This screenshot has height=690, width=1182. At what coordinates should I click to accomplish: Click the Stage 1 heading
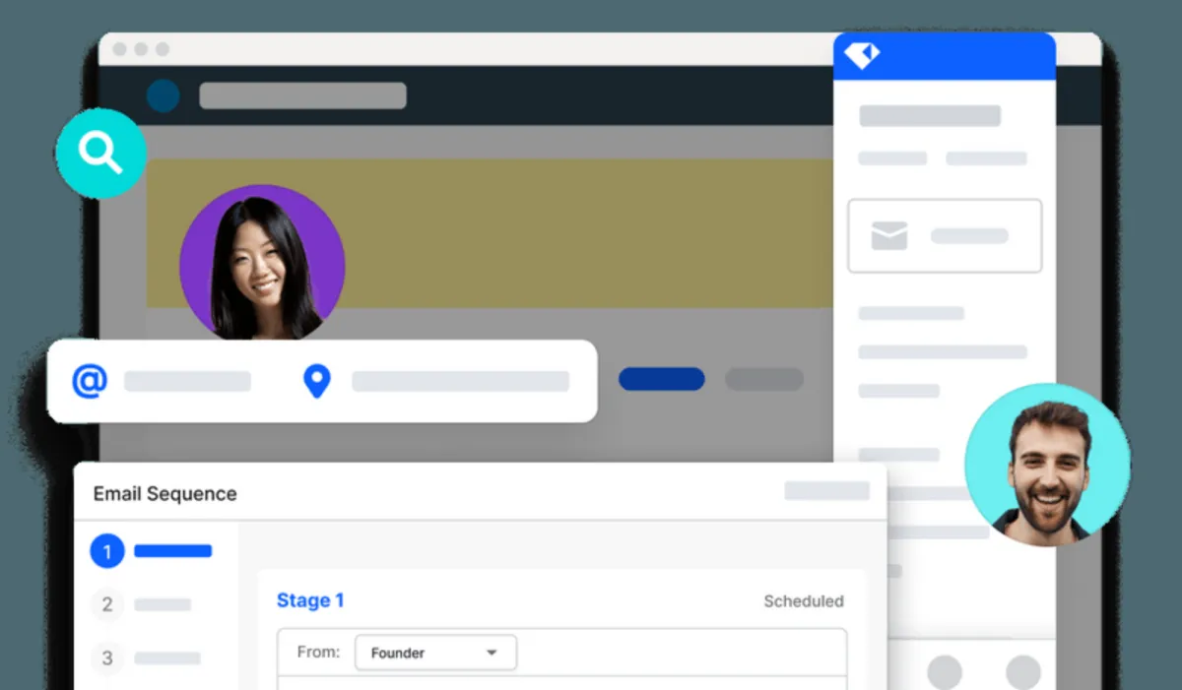coord(310,600)
